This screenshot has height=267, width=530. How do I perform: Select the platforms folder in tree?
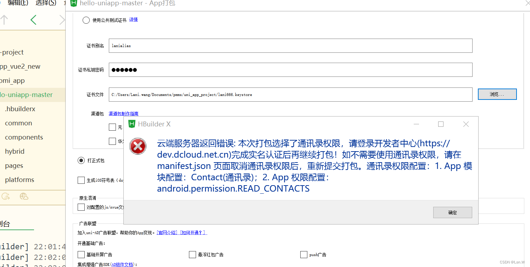coord(19,180)
